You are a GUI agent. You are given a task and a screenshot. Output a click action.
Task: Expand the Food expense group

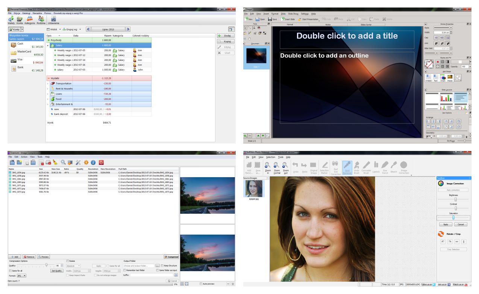(x=48, y=99)
